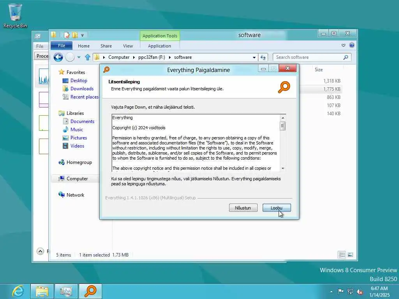399x299 pixels.
Task: Click the Properties quick access icon
Action: pyautogui.click(x=66, y=35)
